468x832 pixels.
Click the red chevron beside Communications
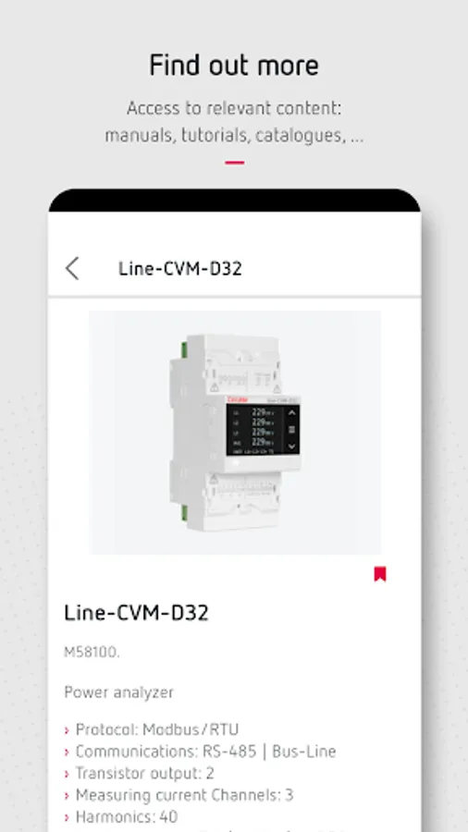[x=67, y=752]
